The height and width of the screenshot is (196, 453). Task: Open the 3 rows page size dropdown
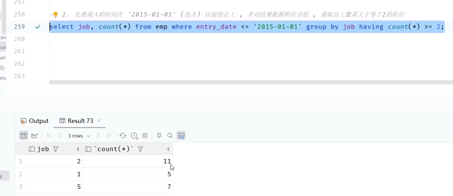pyautogui.click(x=79, y=136)
